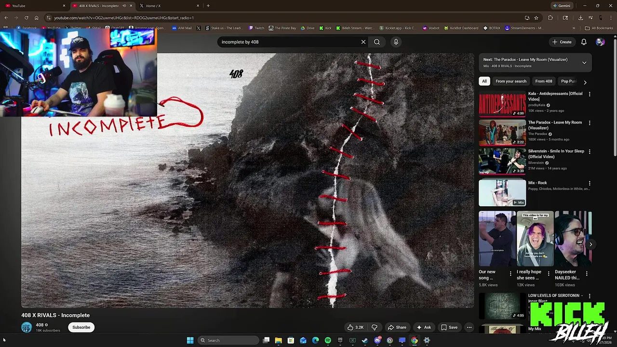Viewport: 617px width, 347px height.
Task: Open Gemini in Chrome
Action: point(562,6)
